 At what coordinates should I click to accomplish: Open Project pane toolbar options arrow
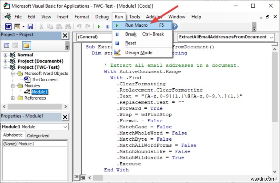coord(67,46)
